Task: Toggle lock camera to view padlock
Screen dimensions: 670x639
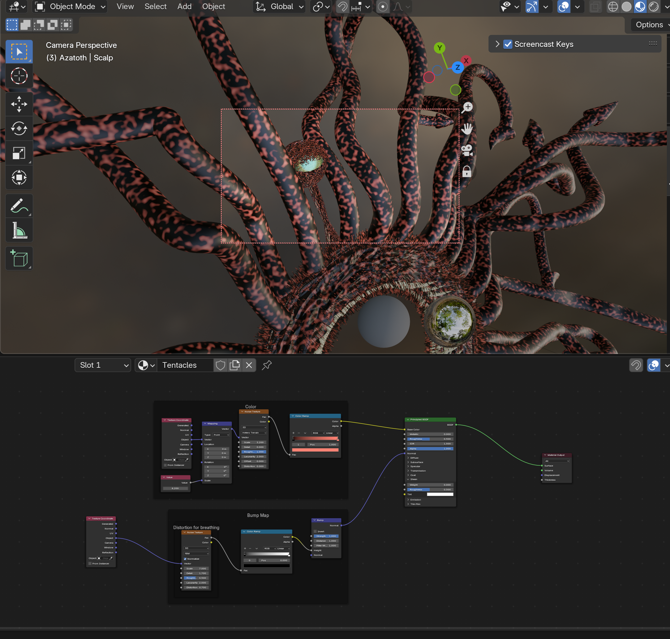Action: coord(467,171)
